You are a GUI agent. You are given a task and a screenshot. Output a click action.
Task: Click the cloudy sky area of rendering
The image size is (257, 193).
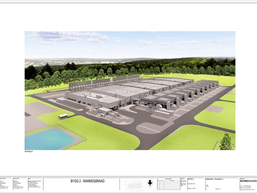(130, 44)
